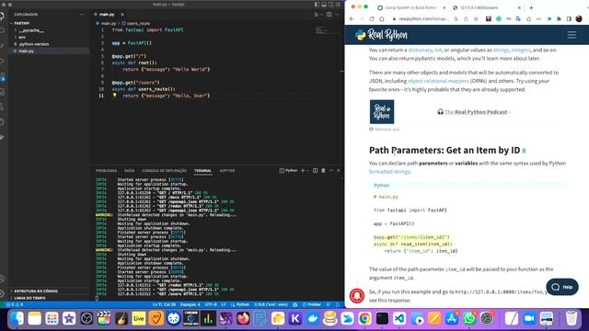The height and width of the screenshot is (331, 589).
Task: Click the UTF-8 encoding status entry
Action: coord(211,304)
